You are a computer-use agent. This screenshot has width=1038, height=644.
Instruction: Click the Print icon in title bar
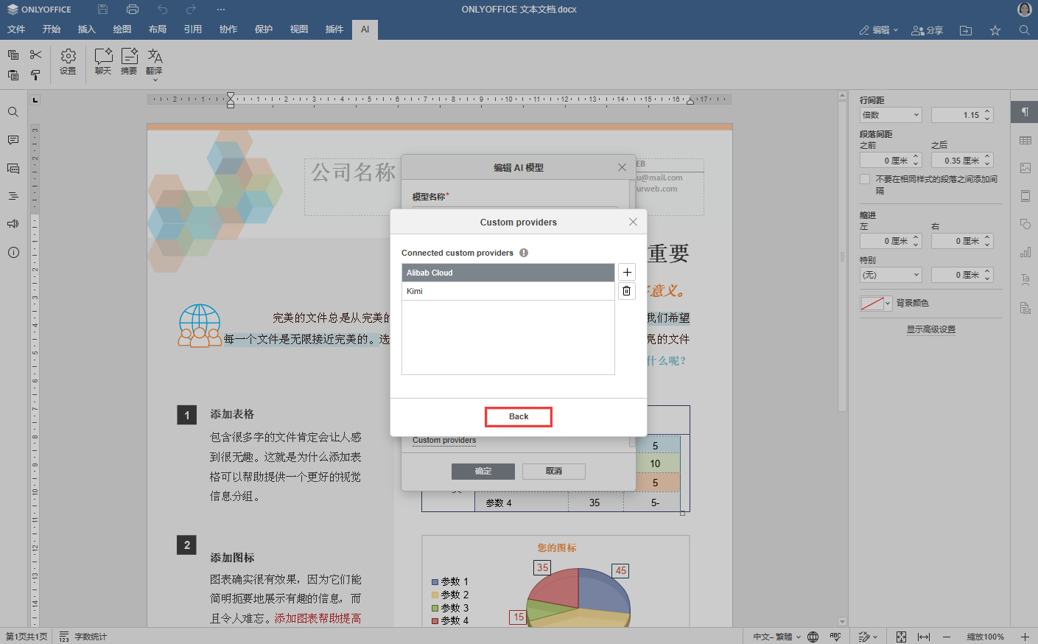tap(133, 10)
